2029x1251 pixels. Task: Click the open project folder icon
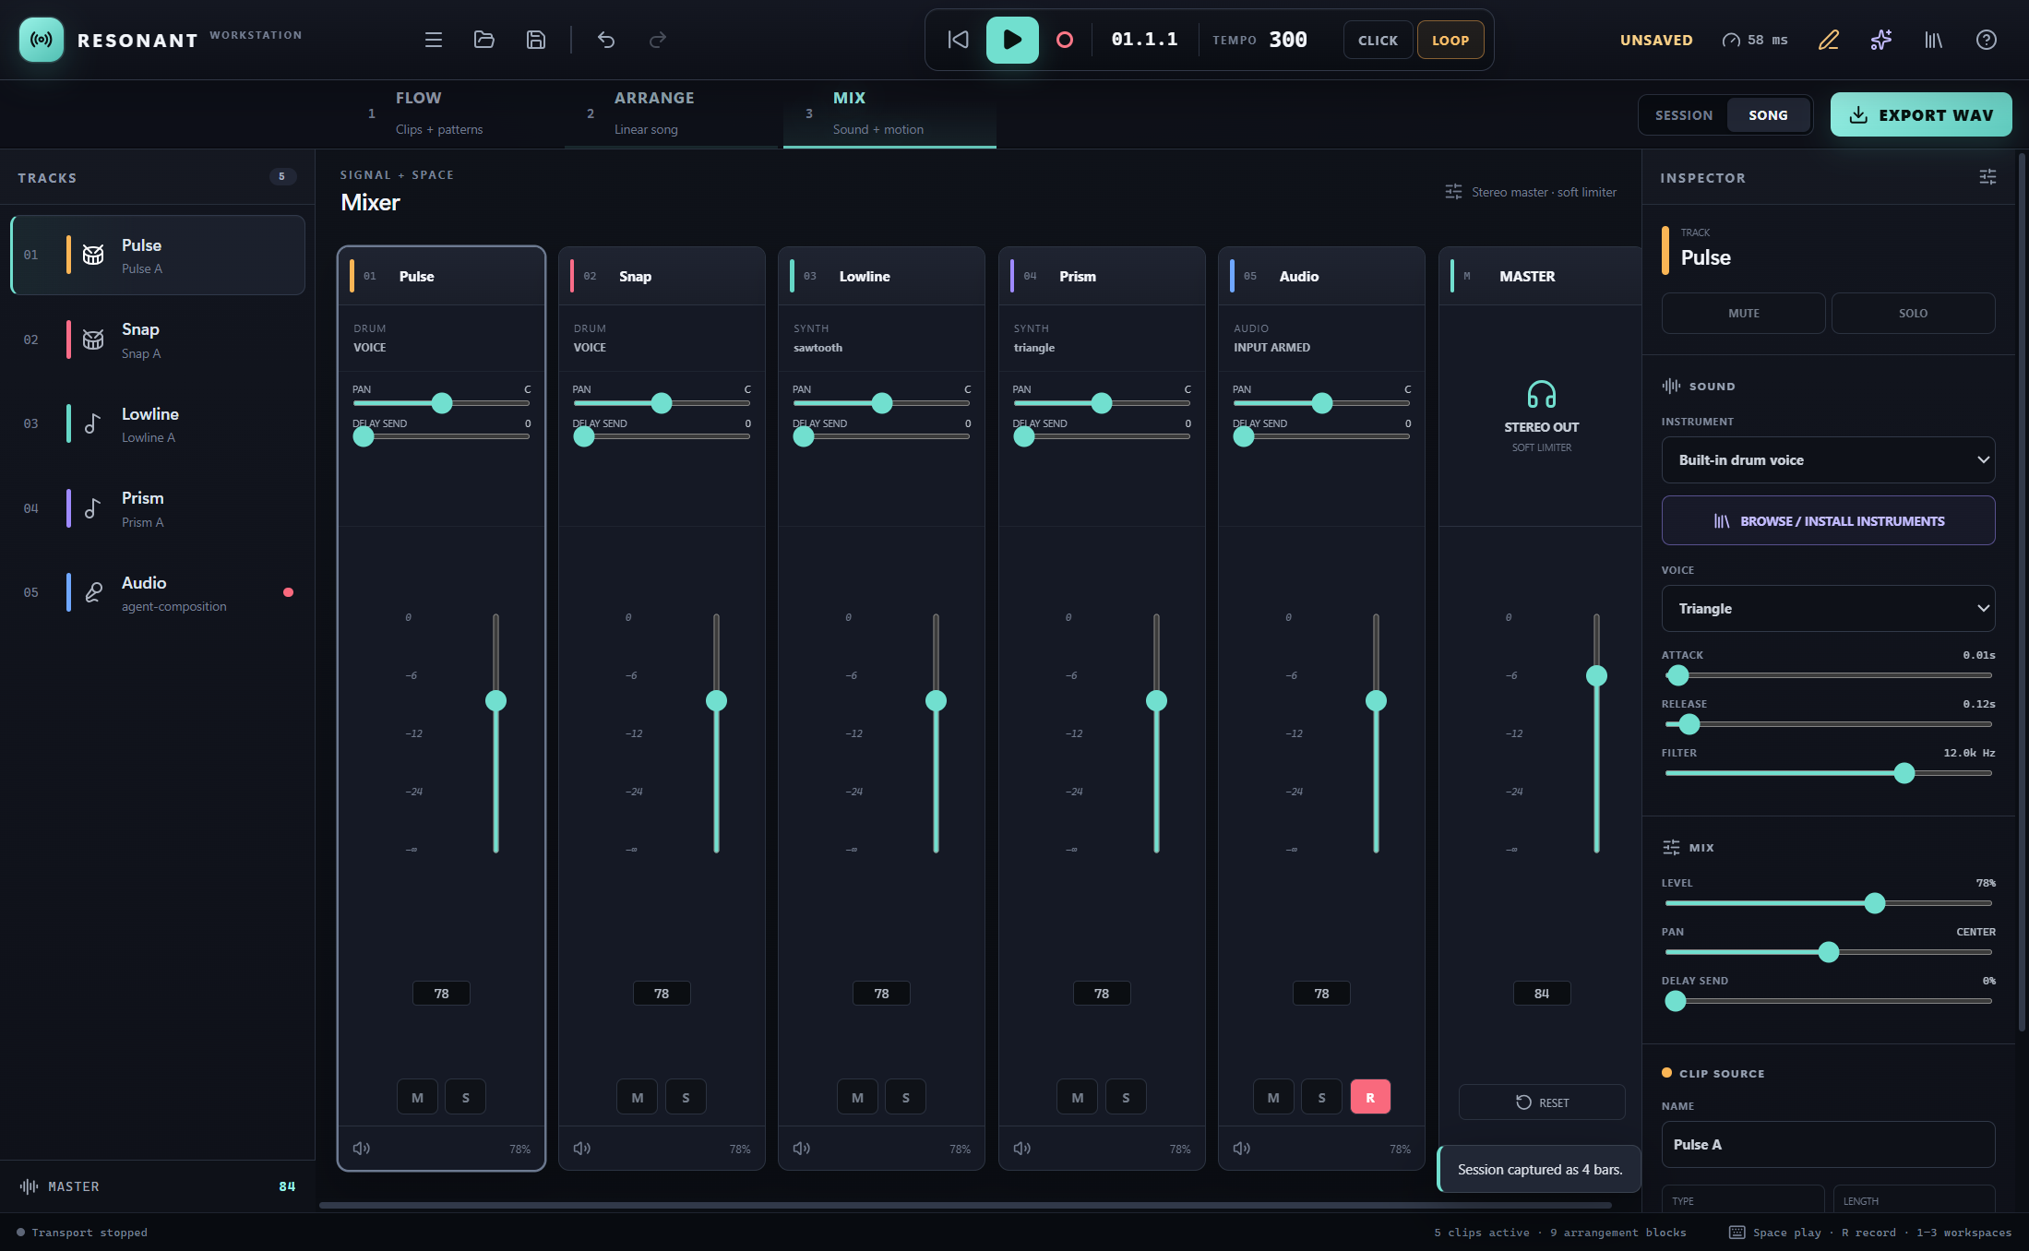tap(484, 40)
